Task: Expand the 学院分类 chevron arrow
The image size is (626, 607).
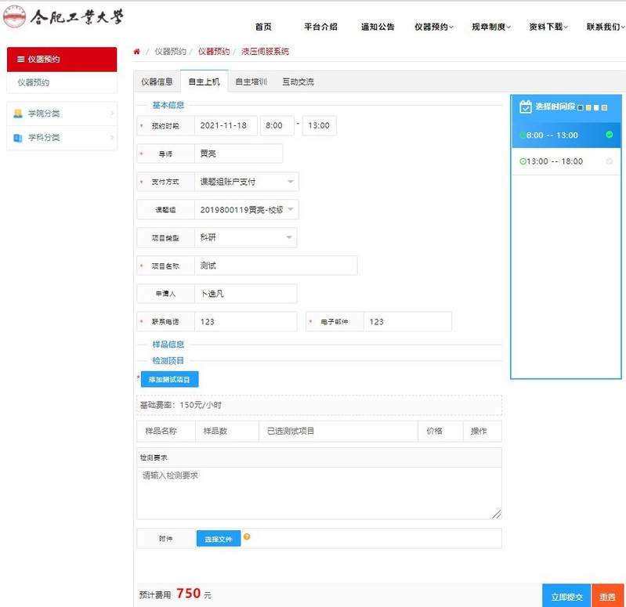Action: (x=112, y=114)
